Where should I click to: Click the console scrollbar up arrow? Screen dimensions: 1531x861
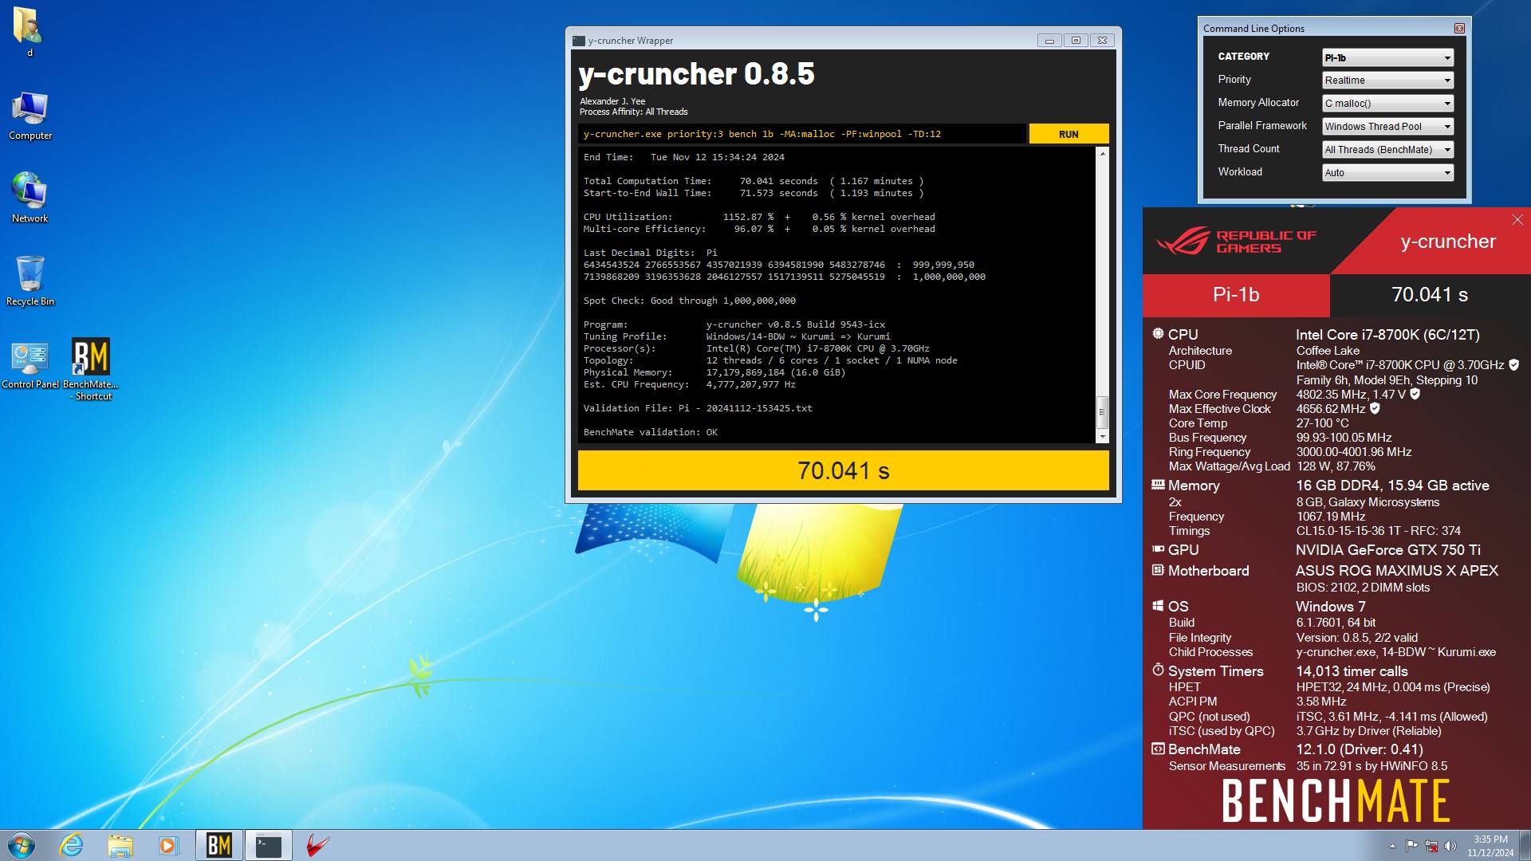(x=1103, y=153)
